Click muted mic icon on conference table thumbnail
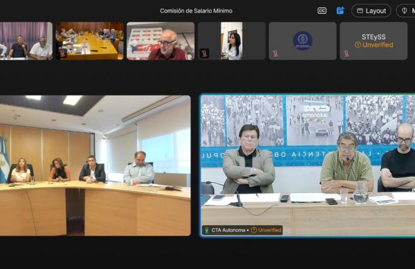This screenshot has width=415, height=269. pos(62,54)
